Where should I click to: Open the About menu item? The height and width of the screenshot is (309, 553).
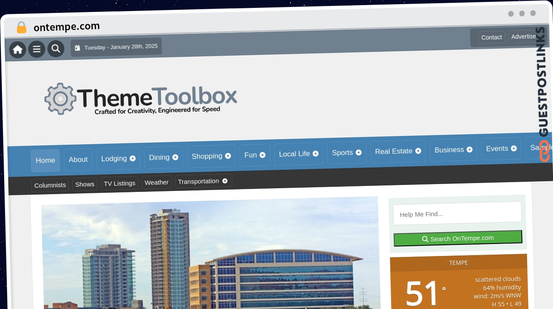coord(78,160)
